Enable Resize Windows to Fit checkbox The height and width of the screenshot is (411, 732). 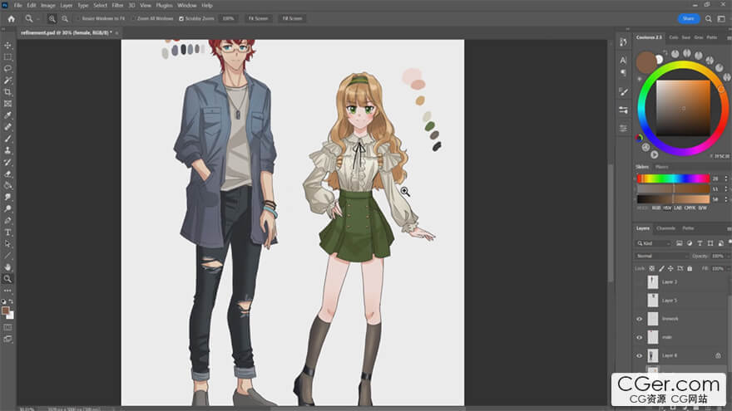click(78, 18)
